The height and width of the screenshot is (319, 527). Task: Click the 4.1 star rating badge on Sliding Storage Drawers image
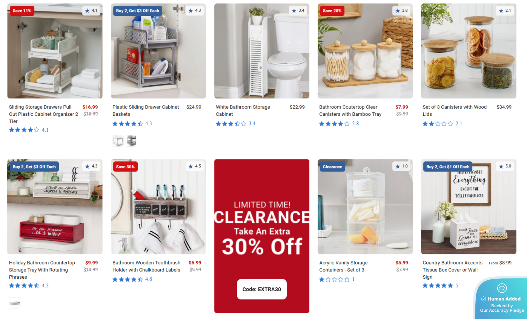(91, 11)
